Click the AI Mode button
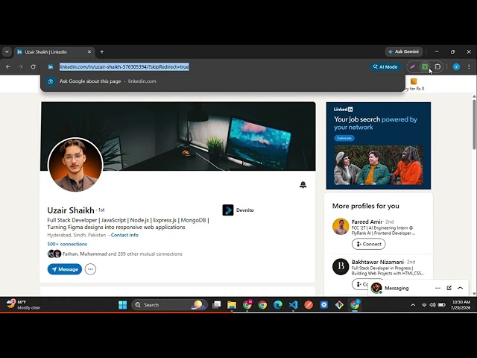The height and width of the screenshot is (358, 477). 385,66
